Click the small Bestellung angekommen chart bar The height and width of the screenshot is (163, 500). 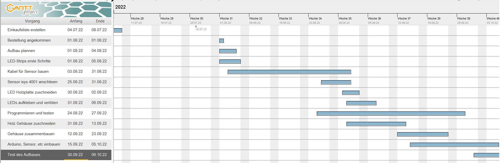[221, 41]
